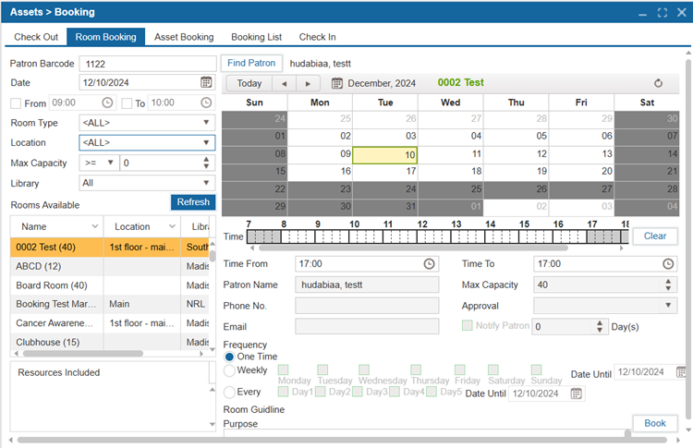Select the Every frequency option
693x448 pixels.
click(x=229, y=392)
